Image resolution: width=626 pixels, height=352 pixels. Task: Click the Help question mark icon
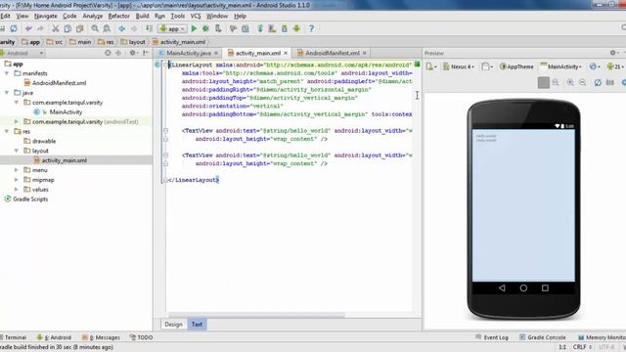tap(311, 28)
